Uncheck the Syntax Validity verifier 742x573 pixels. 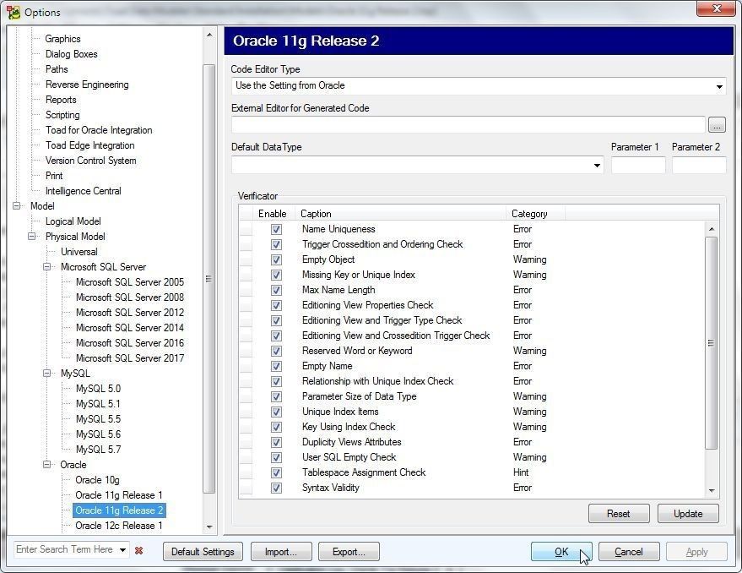click(x=276, y=488)
